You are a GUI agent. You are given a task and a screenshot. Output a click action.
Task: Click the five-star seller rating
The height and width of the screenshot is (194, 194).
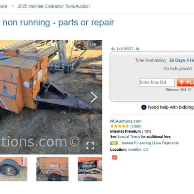(119, 126)
